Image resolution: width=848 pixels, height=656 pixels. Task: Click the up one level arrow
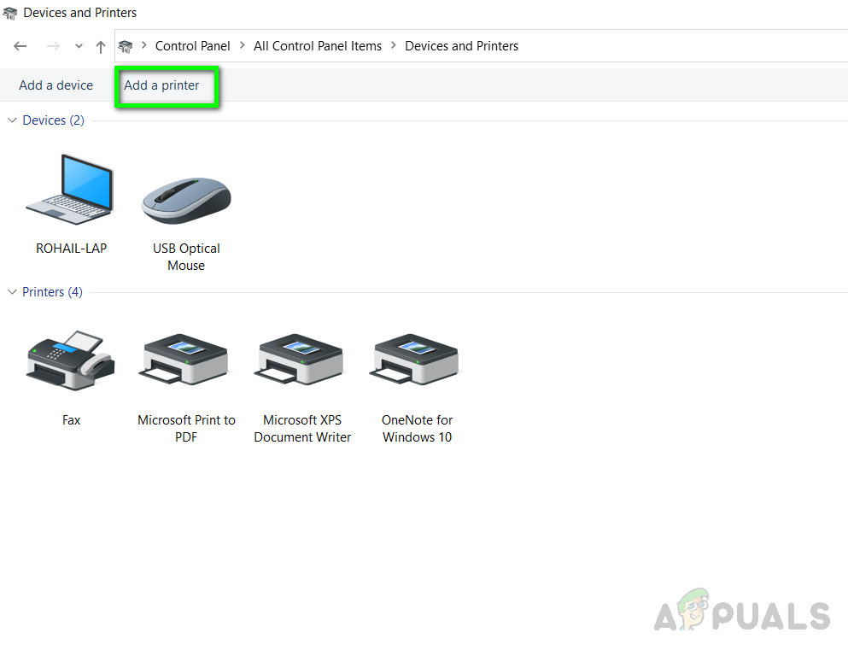pyautogui.click(x=100, y=47)
